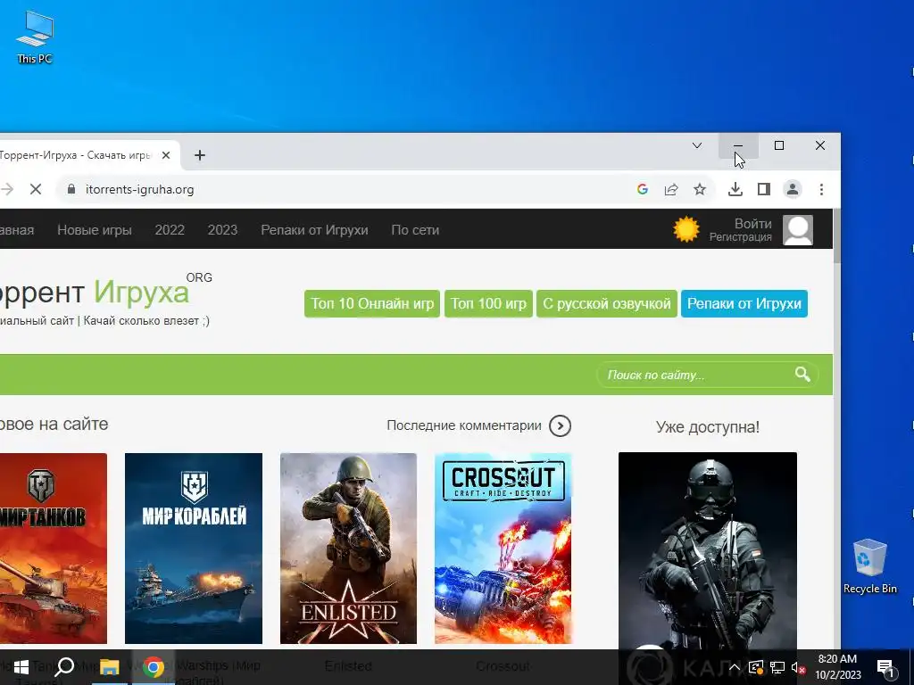This screenshot has height=685, width=914.
Task: Open the Crossout game cover
Action: pyautogui.click(x=503, y=549)
